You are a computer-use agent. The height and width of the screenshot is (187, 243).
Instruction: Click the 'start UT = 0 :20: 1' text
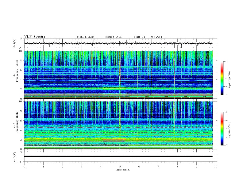[x=148, y=37]
